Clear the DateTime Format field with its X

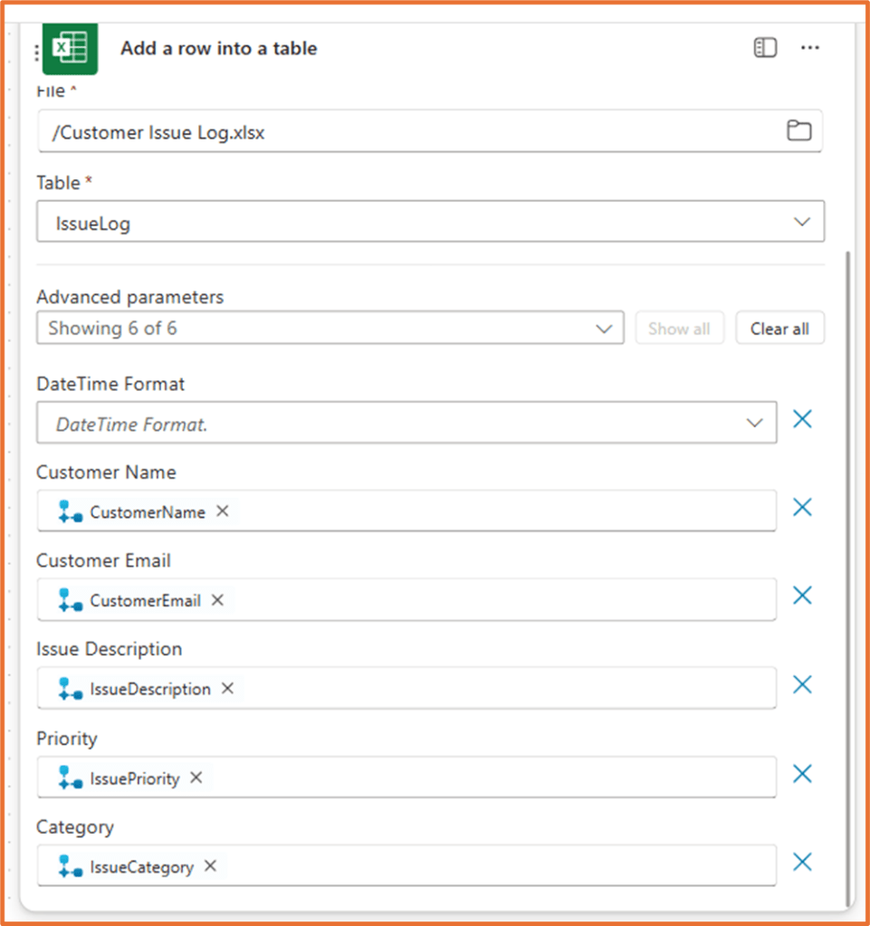tap(802, 418)
